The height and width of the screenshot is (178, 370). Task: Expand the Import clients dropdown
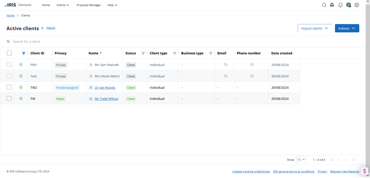[314, 28]
